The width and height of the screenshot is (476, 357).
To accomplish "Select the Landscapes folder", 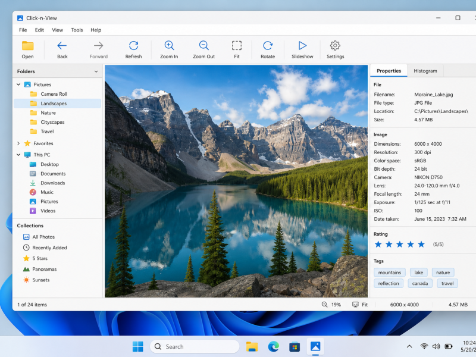I will tap(57, 103).
